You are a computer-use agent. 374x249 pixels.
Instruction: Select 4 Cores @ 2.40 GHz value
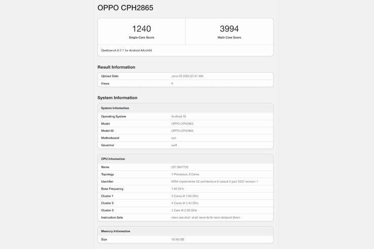click(x=185, y=203)
